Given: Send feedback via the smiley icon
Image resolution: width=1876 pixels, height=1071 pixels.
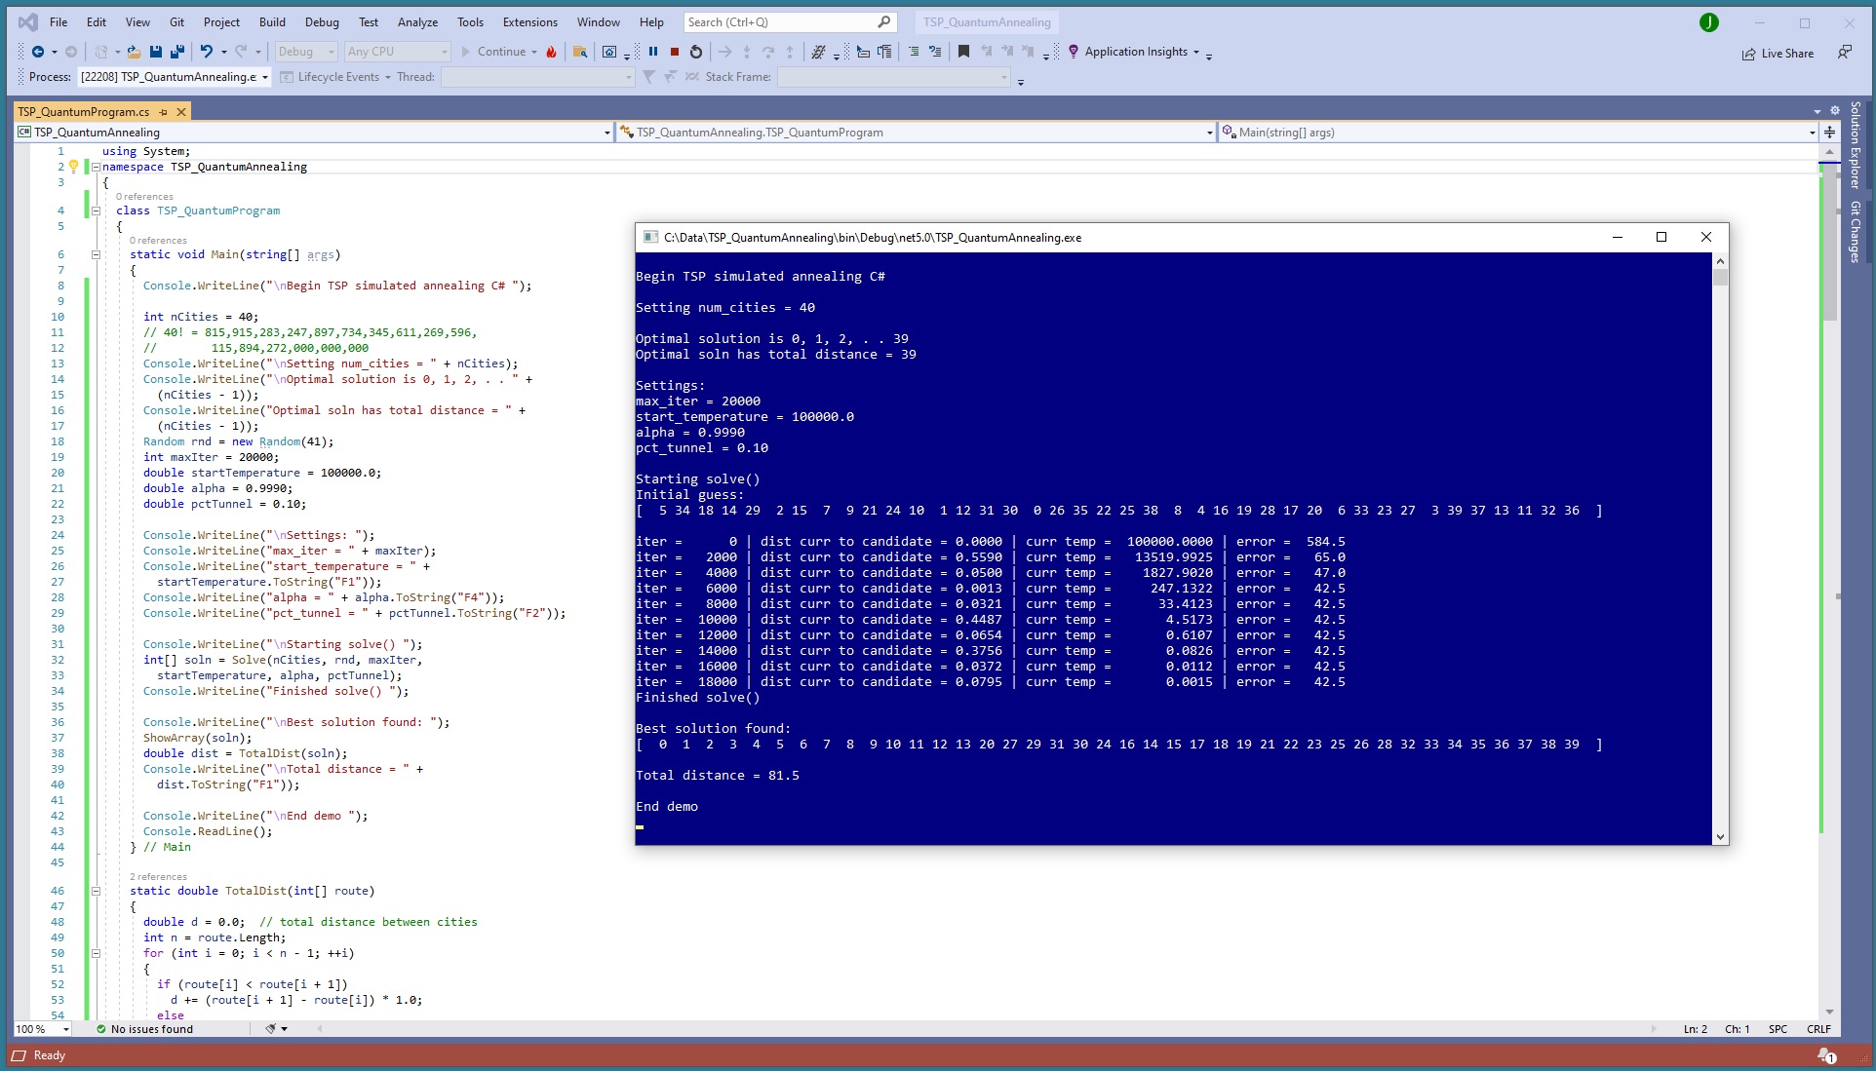Looking at the screenshot, I should click(x=1846, y=52).
